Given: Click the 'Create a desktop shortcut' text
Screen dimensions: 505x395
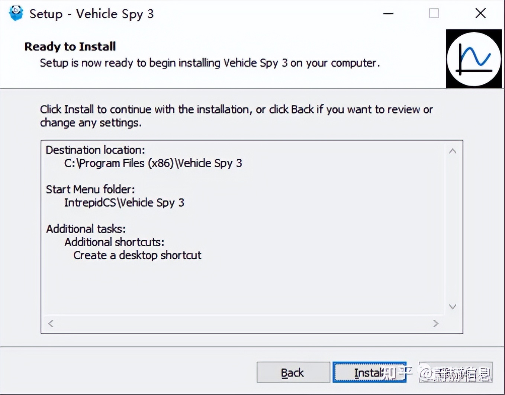Looking at the screenshot, I should click(x=137, y=255).
